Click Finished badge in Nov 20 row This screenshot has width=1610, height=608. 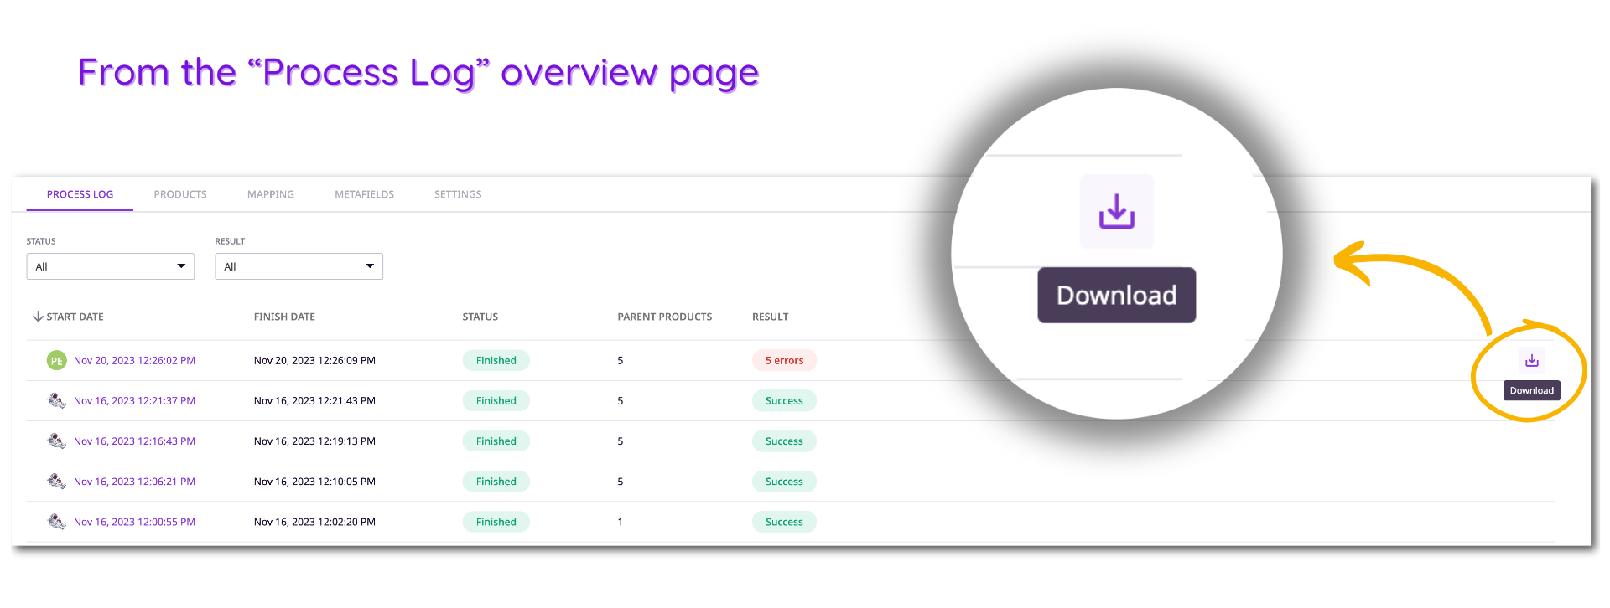coord(496,361)
